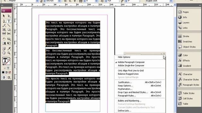Click Default Fill and Stroke icon
This screenshot has width=202, height=113.
tap(3, 64)
